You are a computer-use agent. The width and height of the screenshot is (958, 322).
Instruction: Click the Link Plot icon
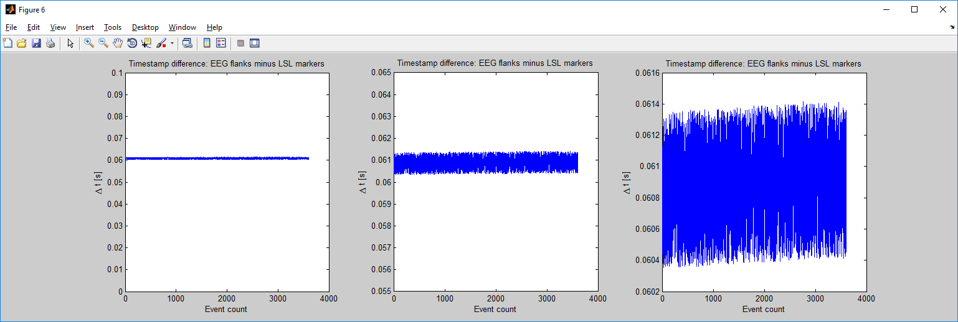click(x=187, y=43)
